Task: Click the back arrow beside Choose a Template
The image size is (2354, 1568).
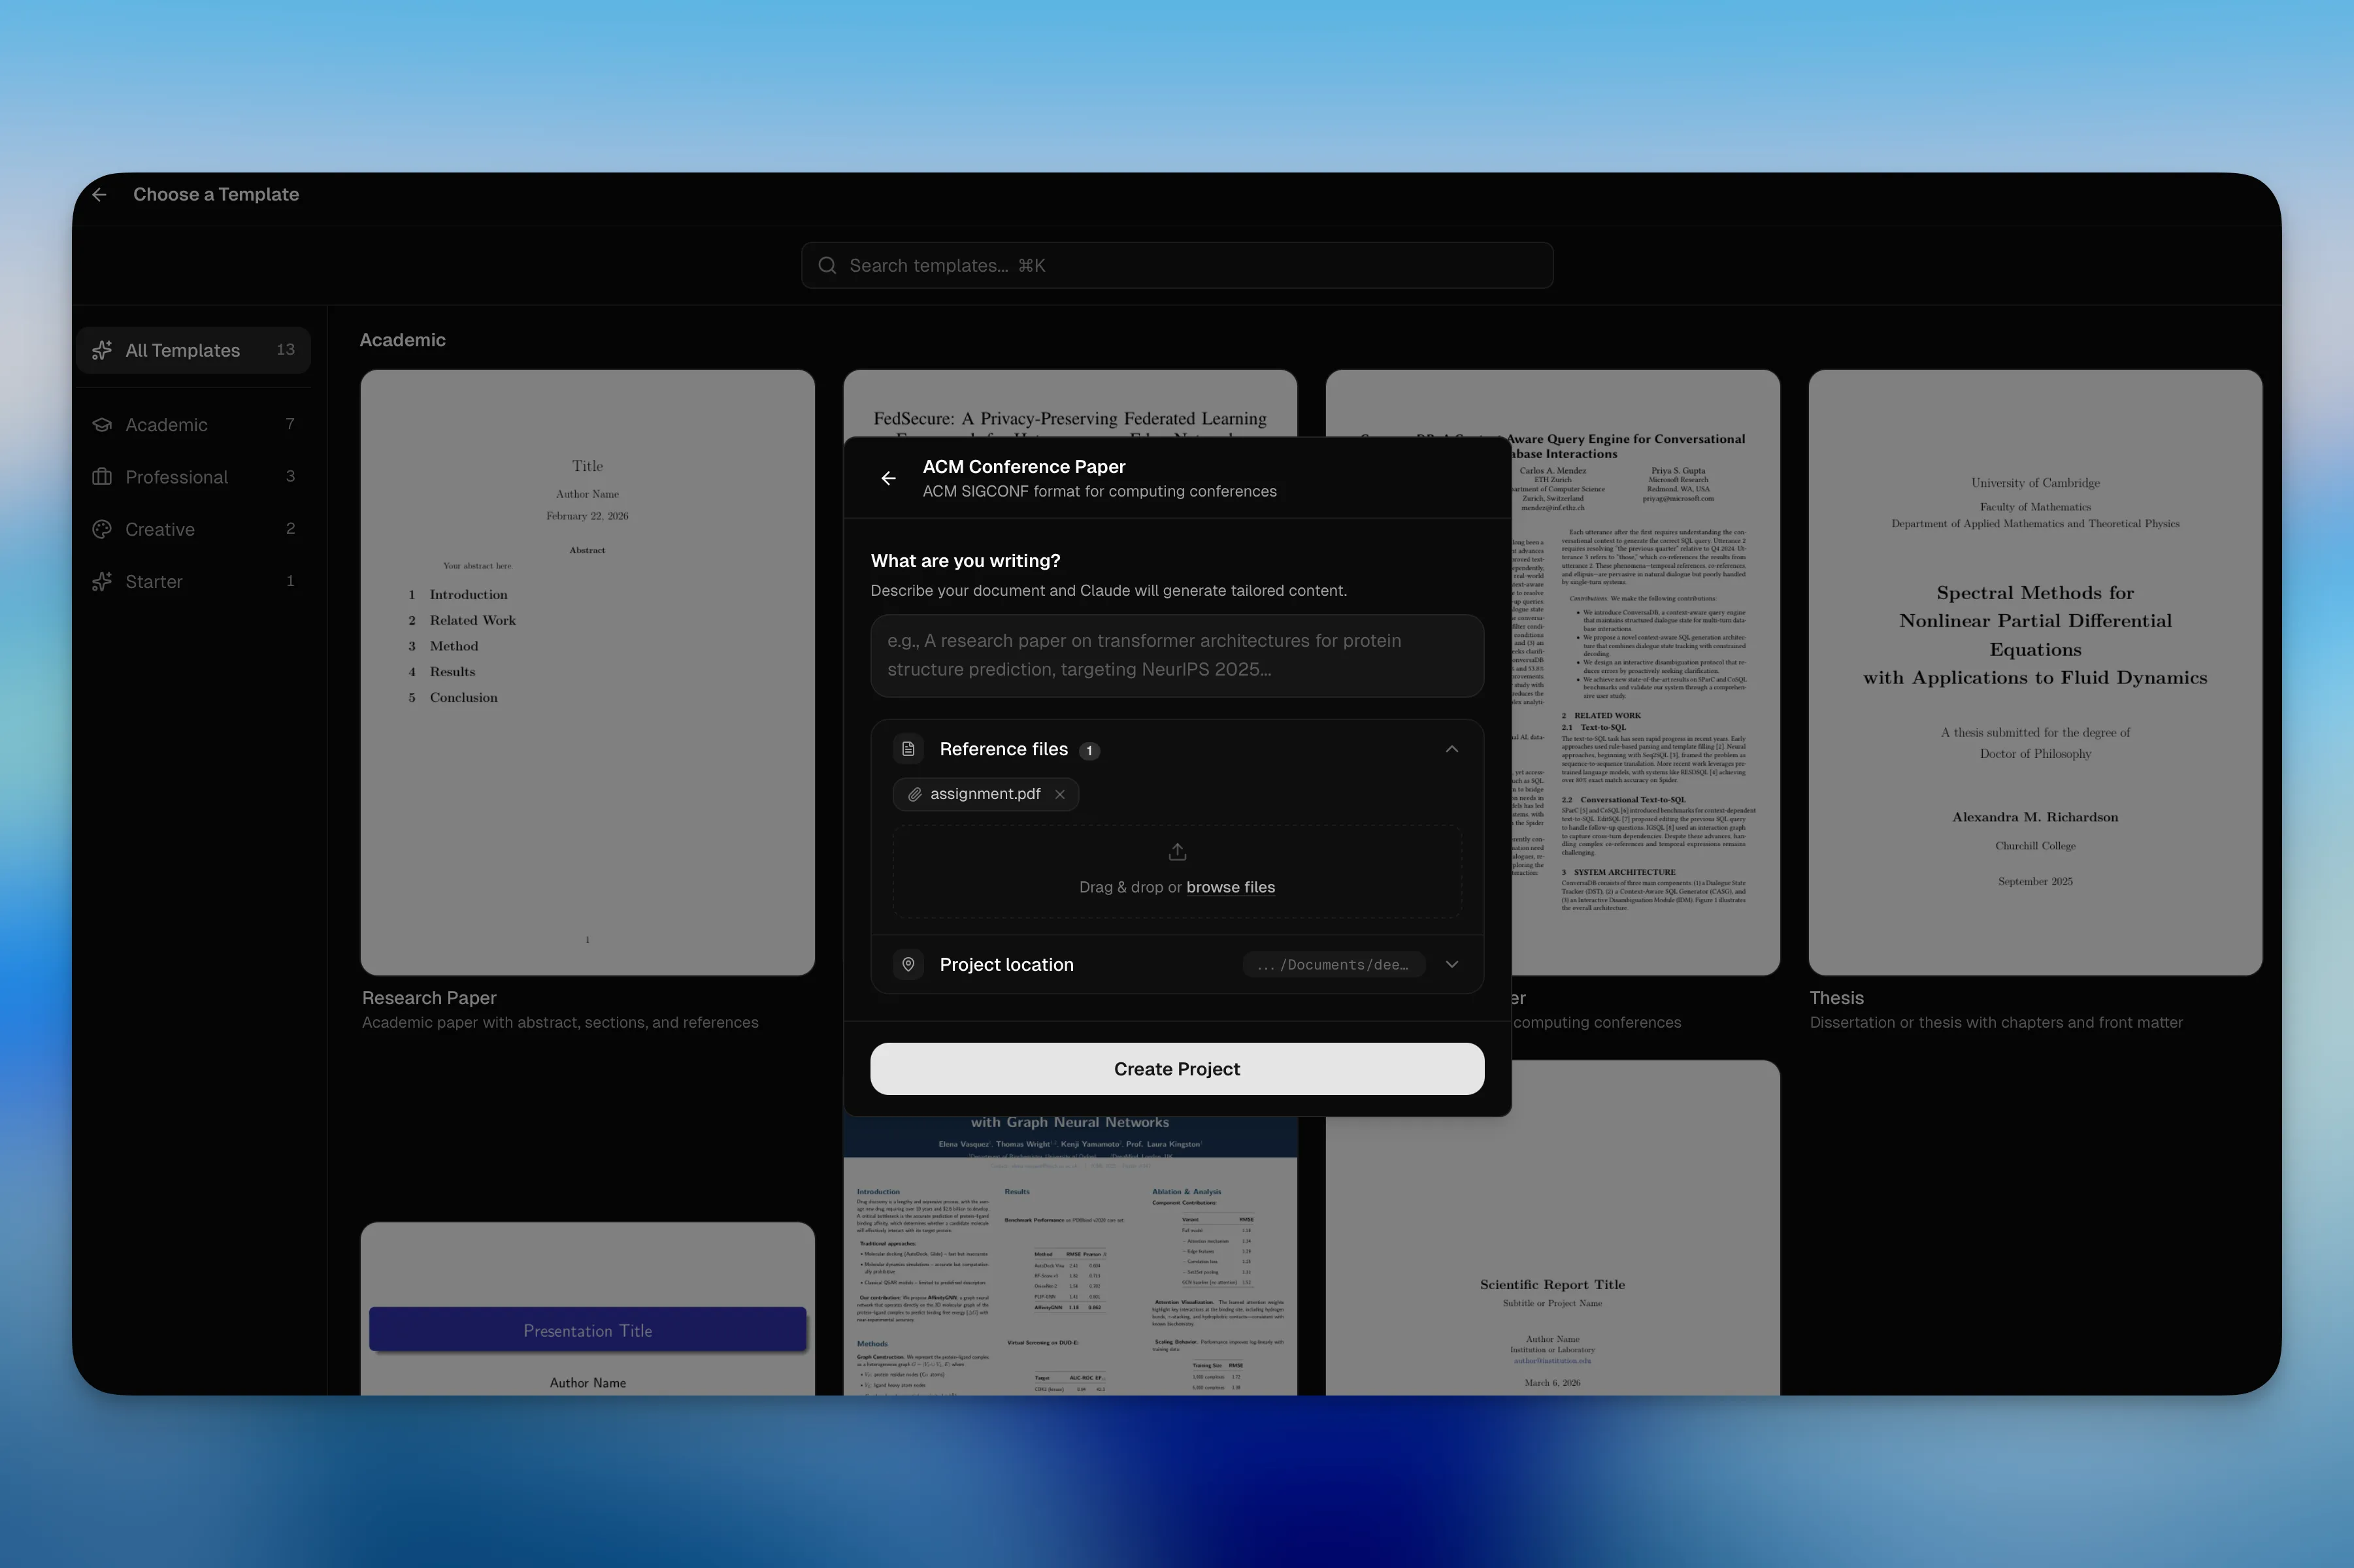Action: pyautogui.click(x=99, y=194)
